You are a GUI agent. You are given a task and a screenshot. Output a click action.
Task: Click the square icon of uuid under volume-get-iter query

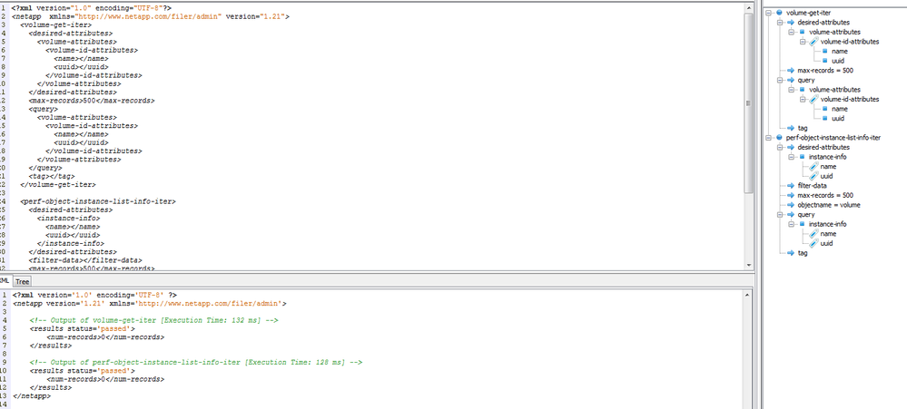pos(825,119)
